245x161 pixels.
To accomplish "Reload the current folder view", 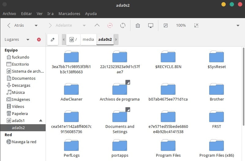I will (123, 25).
